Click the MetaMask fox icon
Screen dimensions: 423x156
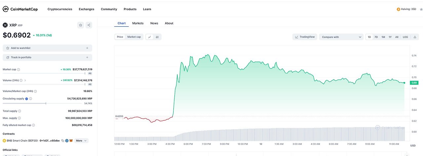71,140
